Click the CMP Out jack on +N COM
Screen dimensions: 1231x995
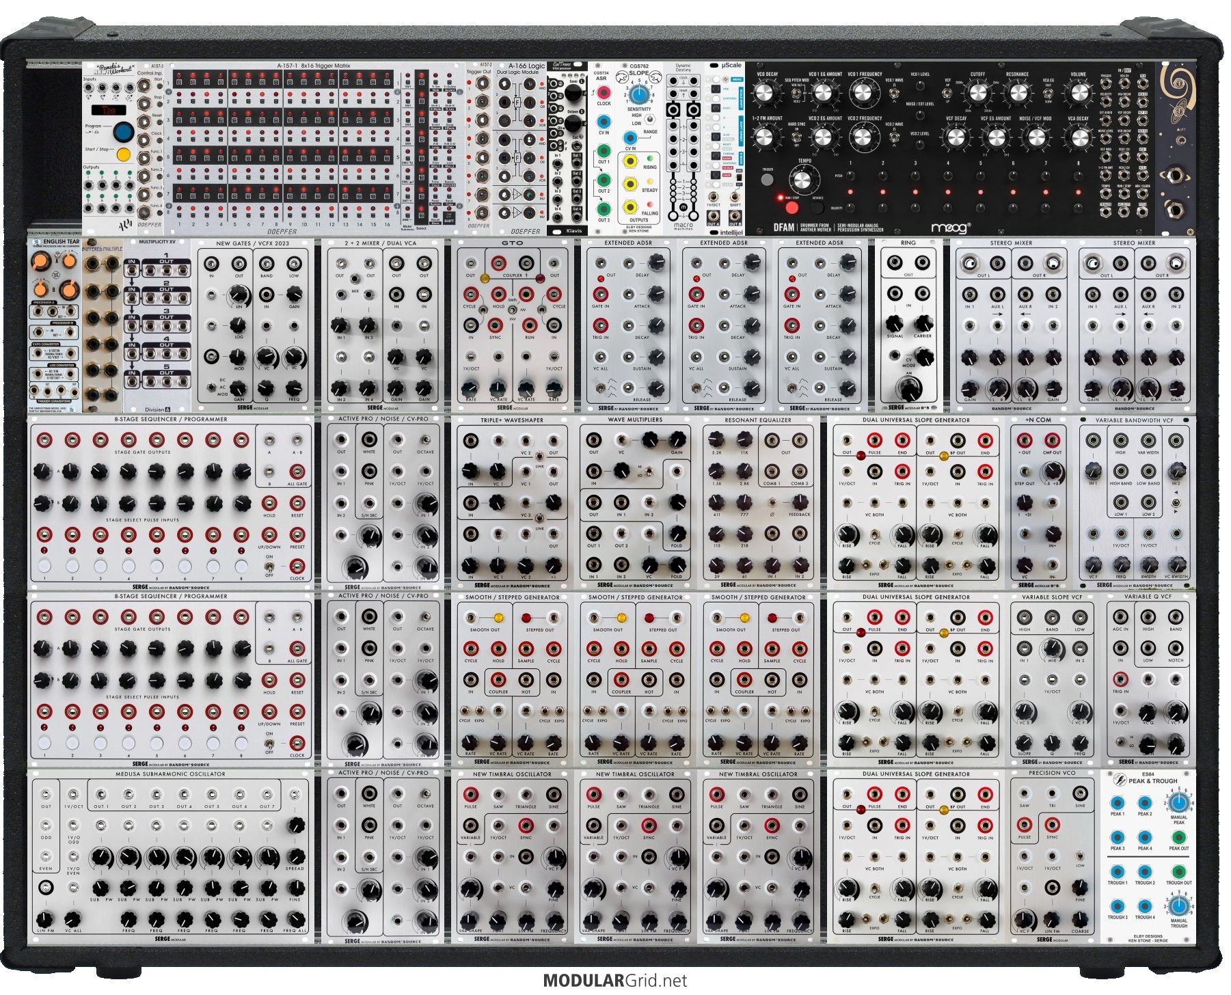coord(1053,440)
